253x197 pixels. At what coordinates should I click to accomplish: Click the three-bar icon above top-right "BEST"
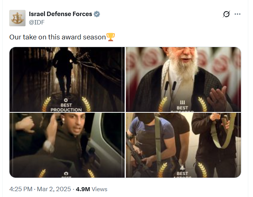[x=182, y=103]
